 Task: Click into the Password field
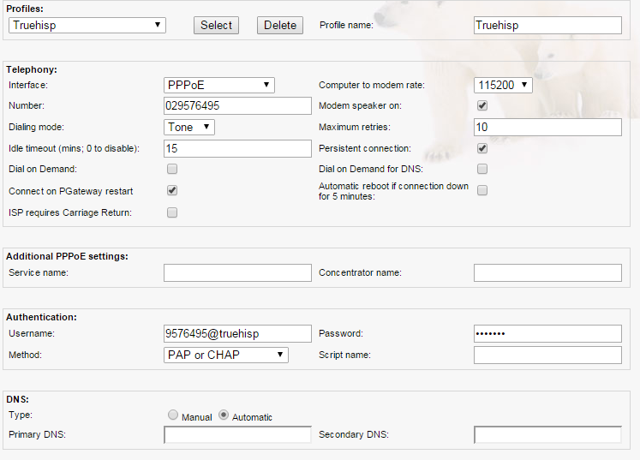[547, 333]
